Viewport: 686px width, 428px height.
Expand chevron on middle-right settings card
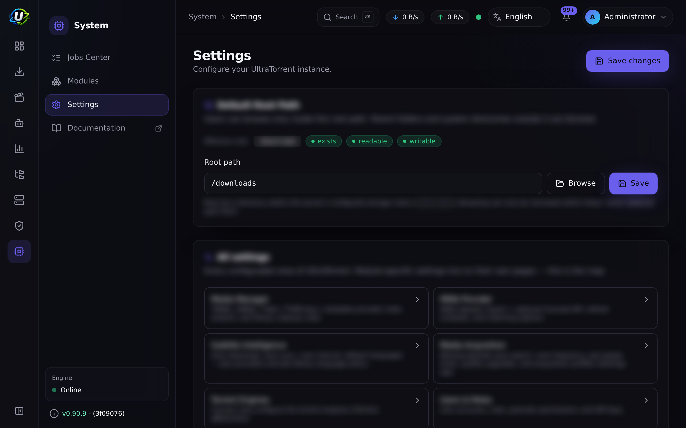(646, 346)
